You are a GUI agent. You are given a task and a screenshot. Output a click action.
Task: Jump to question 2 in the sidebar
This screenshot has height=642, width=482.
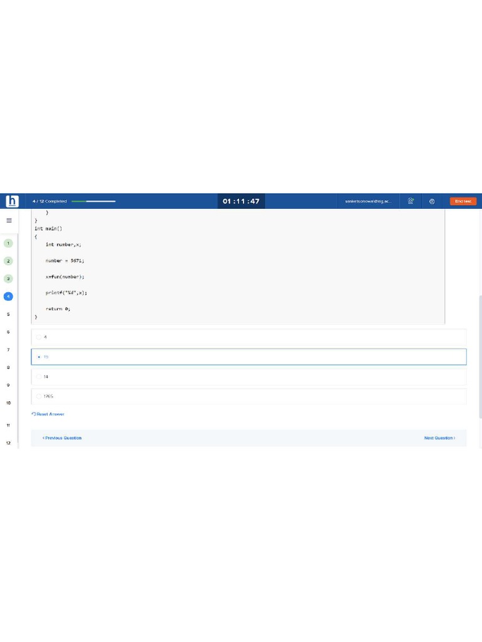[x=8, y=261]
